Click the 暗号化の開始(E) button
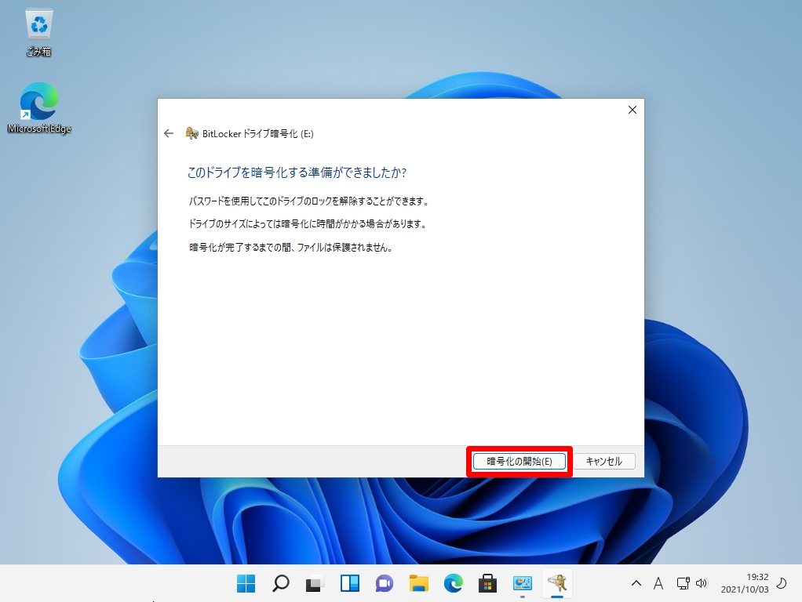 point(519,462)
